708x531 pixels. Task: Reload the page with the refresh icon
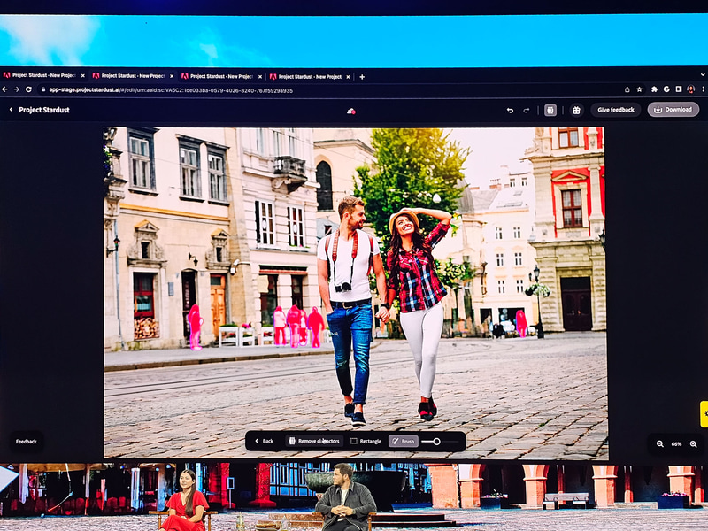coord(28,89)
